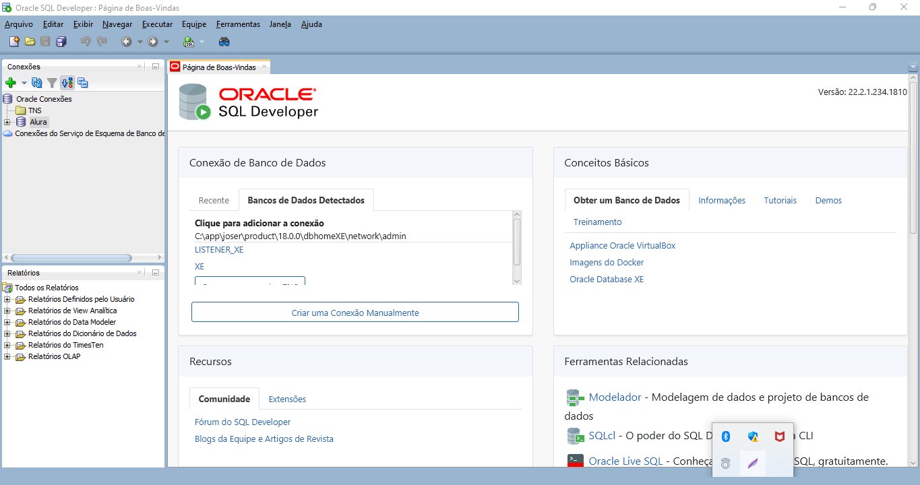Open the Navegar menu
Viewport: 920px width, 485px height.
tap(117, 24)
